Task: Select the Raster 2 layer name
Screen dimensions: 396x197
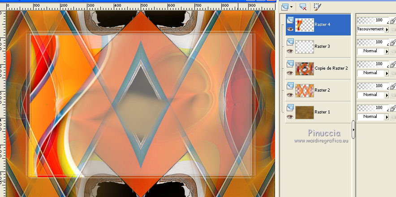Action: [323, 90]
